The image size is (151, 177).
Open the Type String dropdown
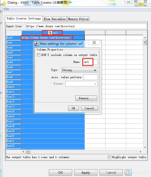coord(79,70)
